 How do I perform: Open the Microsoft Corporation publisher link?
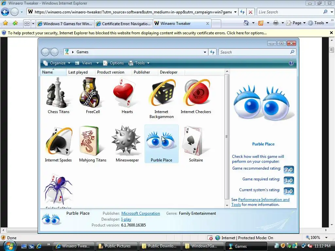click(141, 213)
